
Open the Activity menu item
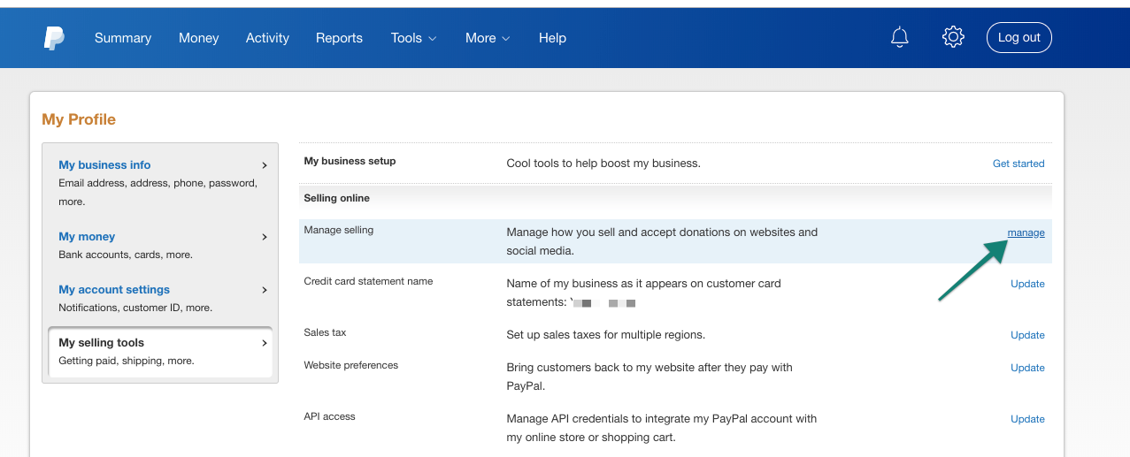point(267,38)
